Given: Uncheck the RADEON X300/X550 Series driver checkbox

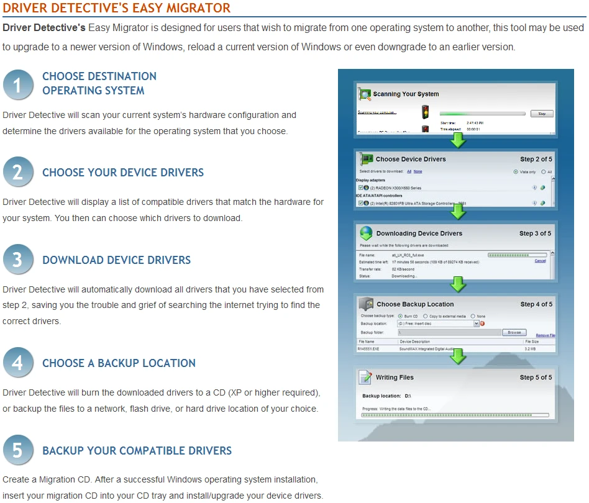Looking at the screenshot, I should (x=360, y=188).
